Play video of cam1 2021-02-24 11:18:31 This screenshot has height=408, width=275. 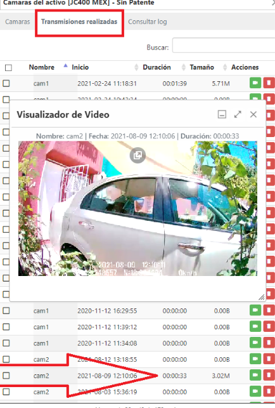click(255, 83)
